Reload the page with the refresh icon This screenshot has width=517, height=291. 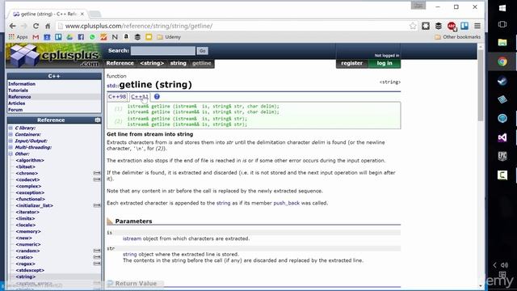[36, 26]
